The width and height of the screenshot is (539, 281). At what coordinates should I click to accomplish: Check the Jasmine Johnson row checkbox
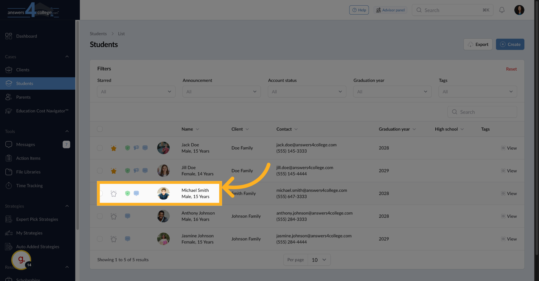click(100, 239)
